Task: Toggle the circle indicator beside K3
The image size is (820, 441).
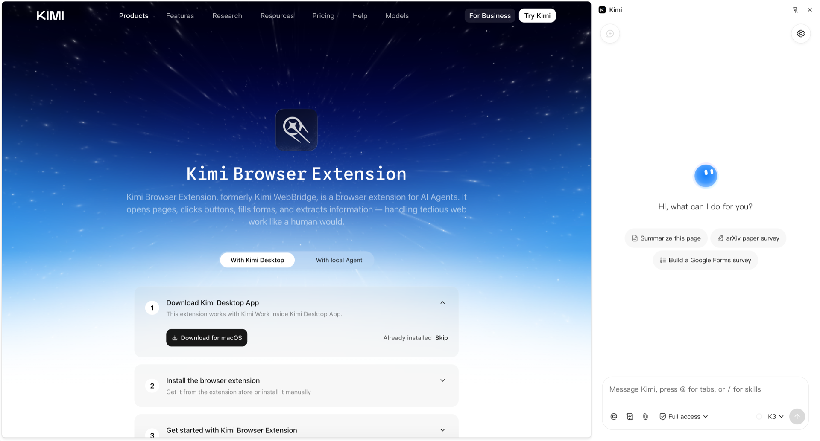Action: (759, 417)
